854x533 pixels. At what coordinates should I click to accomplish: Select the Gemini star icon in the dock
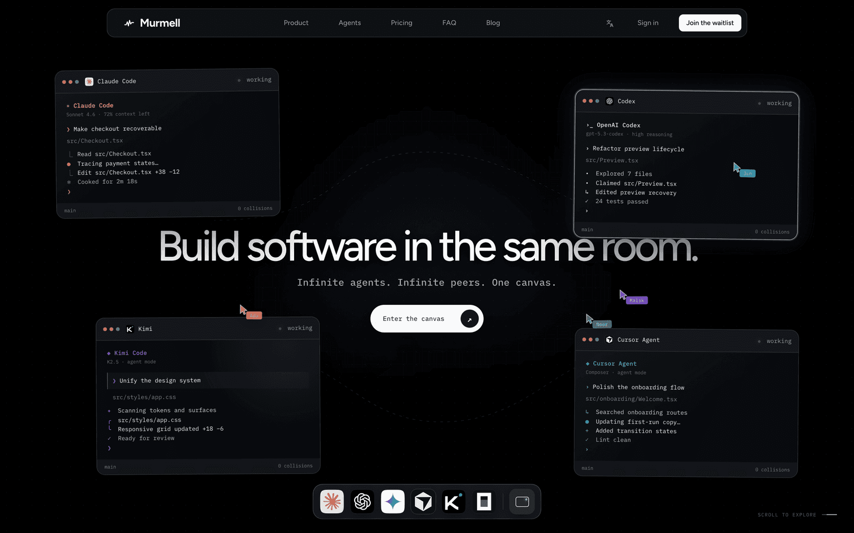pyautogui.click(x=393, y=502)
